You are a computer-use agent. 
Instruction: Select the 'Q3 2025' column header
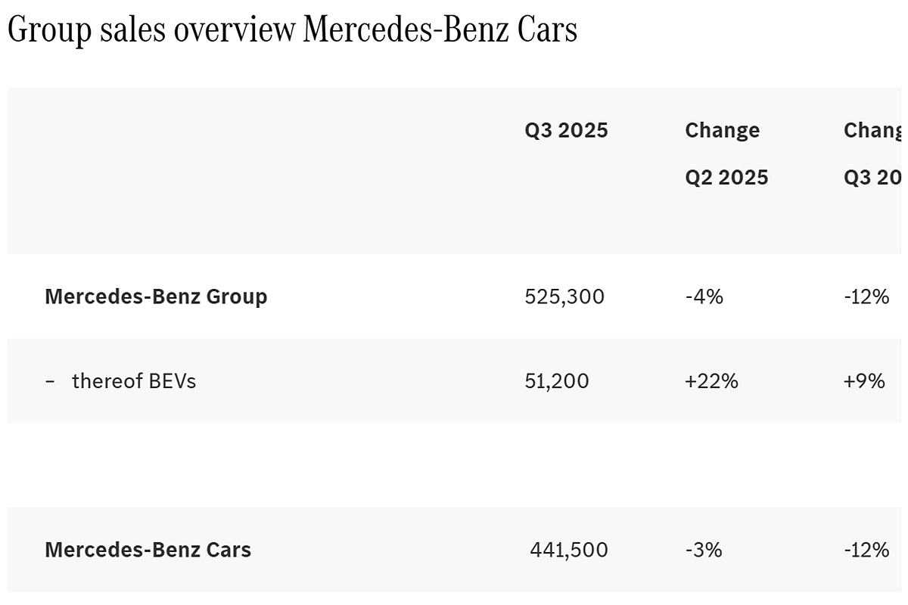click(566, 130)
